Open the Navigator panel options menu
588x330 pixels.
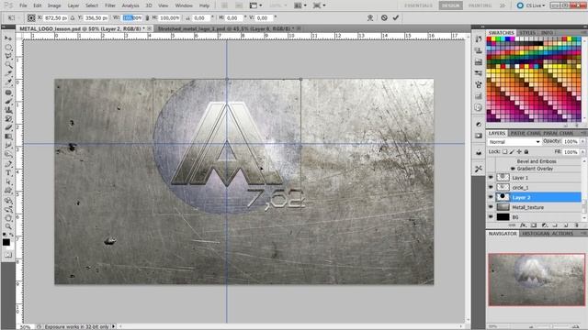click(583, 234)
